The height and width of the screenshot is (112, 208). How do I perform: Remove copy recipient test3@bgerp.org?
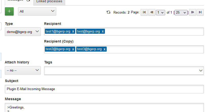[104, 49]
